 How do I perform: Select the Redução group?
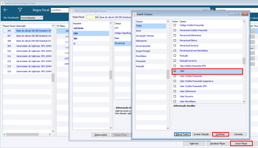pyautogui.click(x=151, y=67)
